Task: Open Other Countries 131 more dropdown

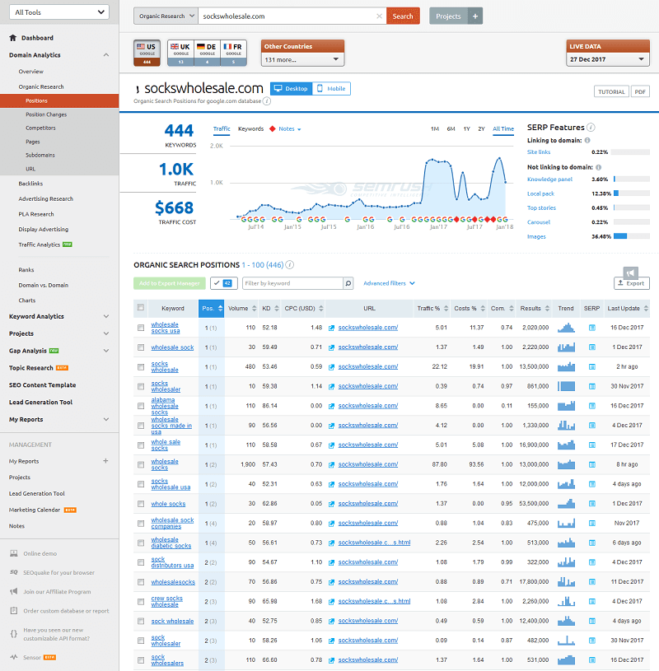Action: pos(302,59)
